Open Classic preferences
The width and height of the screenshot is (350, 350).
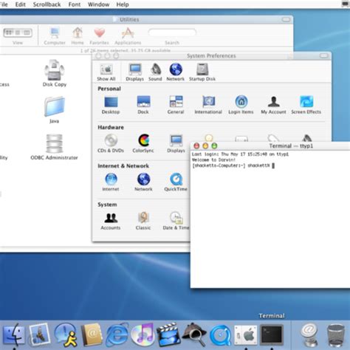point(143,221)
